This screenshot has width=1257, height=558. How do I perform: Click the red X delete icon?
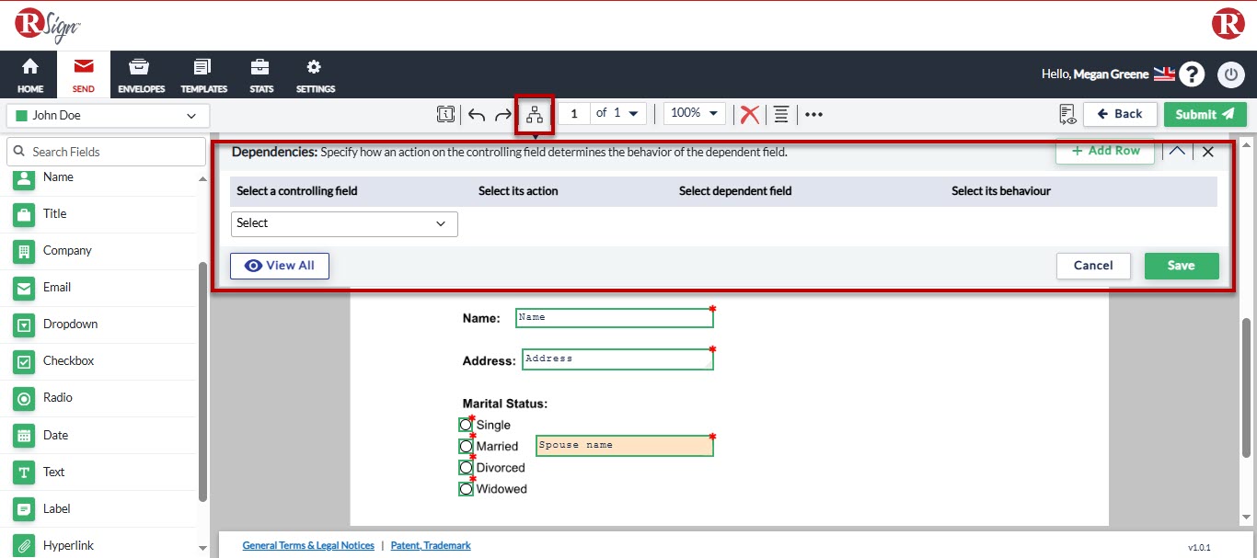[750, 114]
